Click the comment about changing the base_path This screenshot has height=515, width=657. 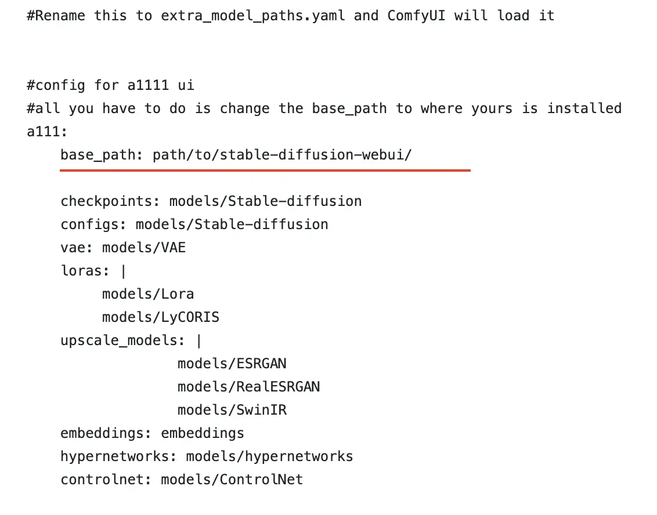click(324, 109)
